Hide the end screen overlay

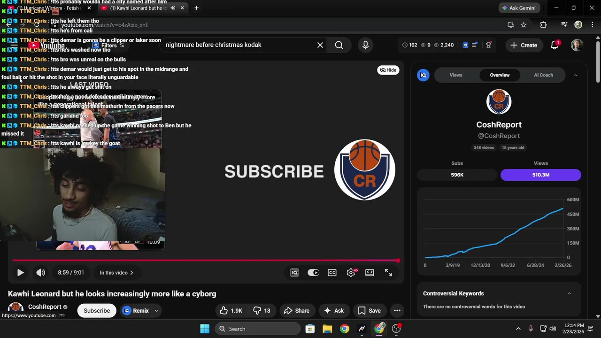388,70
